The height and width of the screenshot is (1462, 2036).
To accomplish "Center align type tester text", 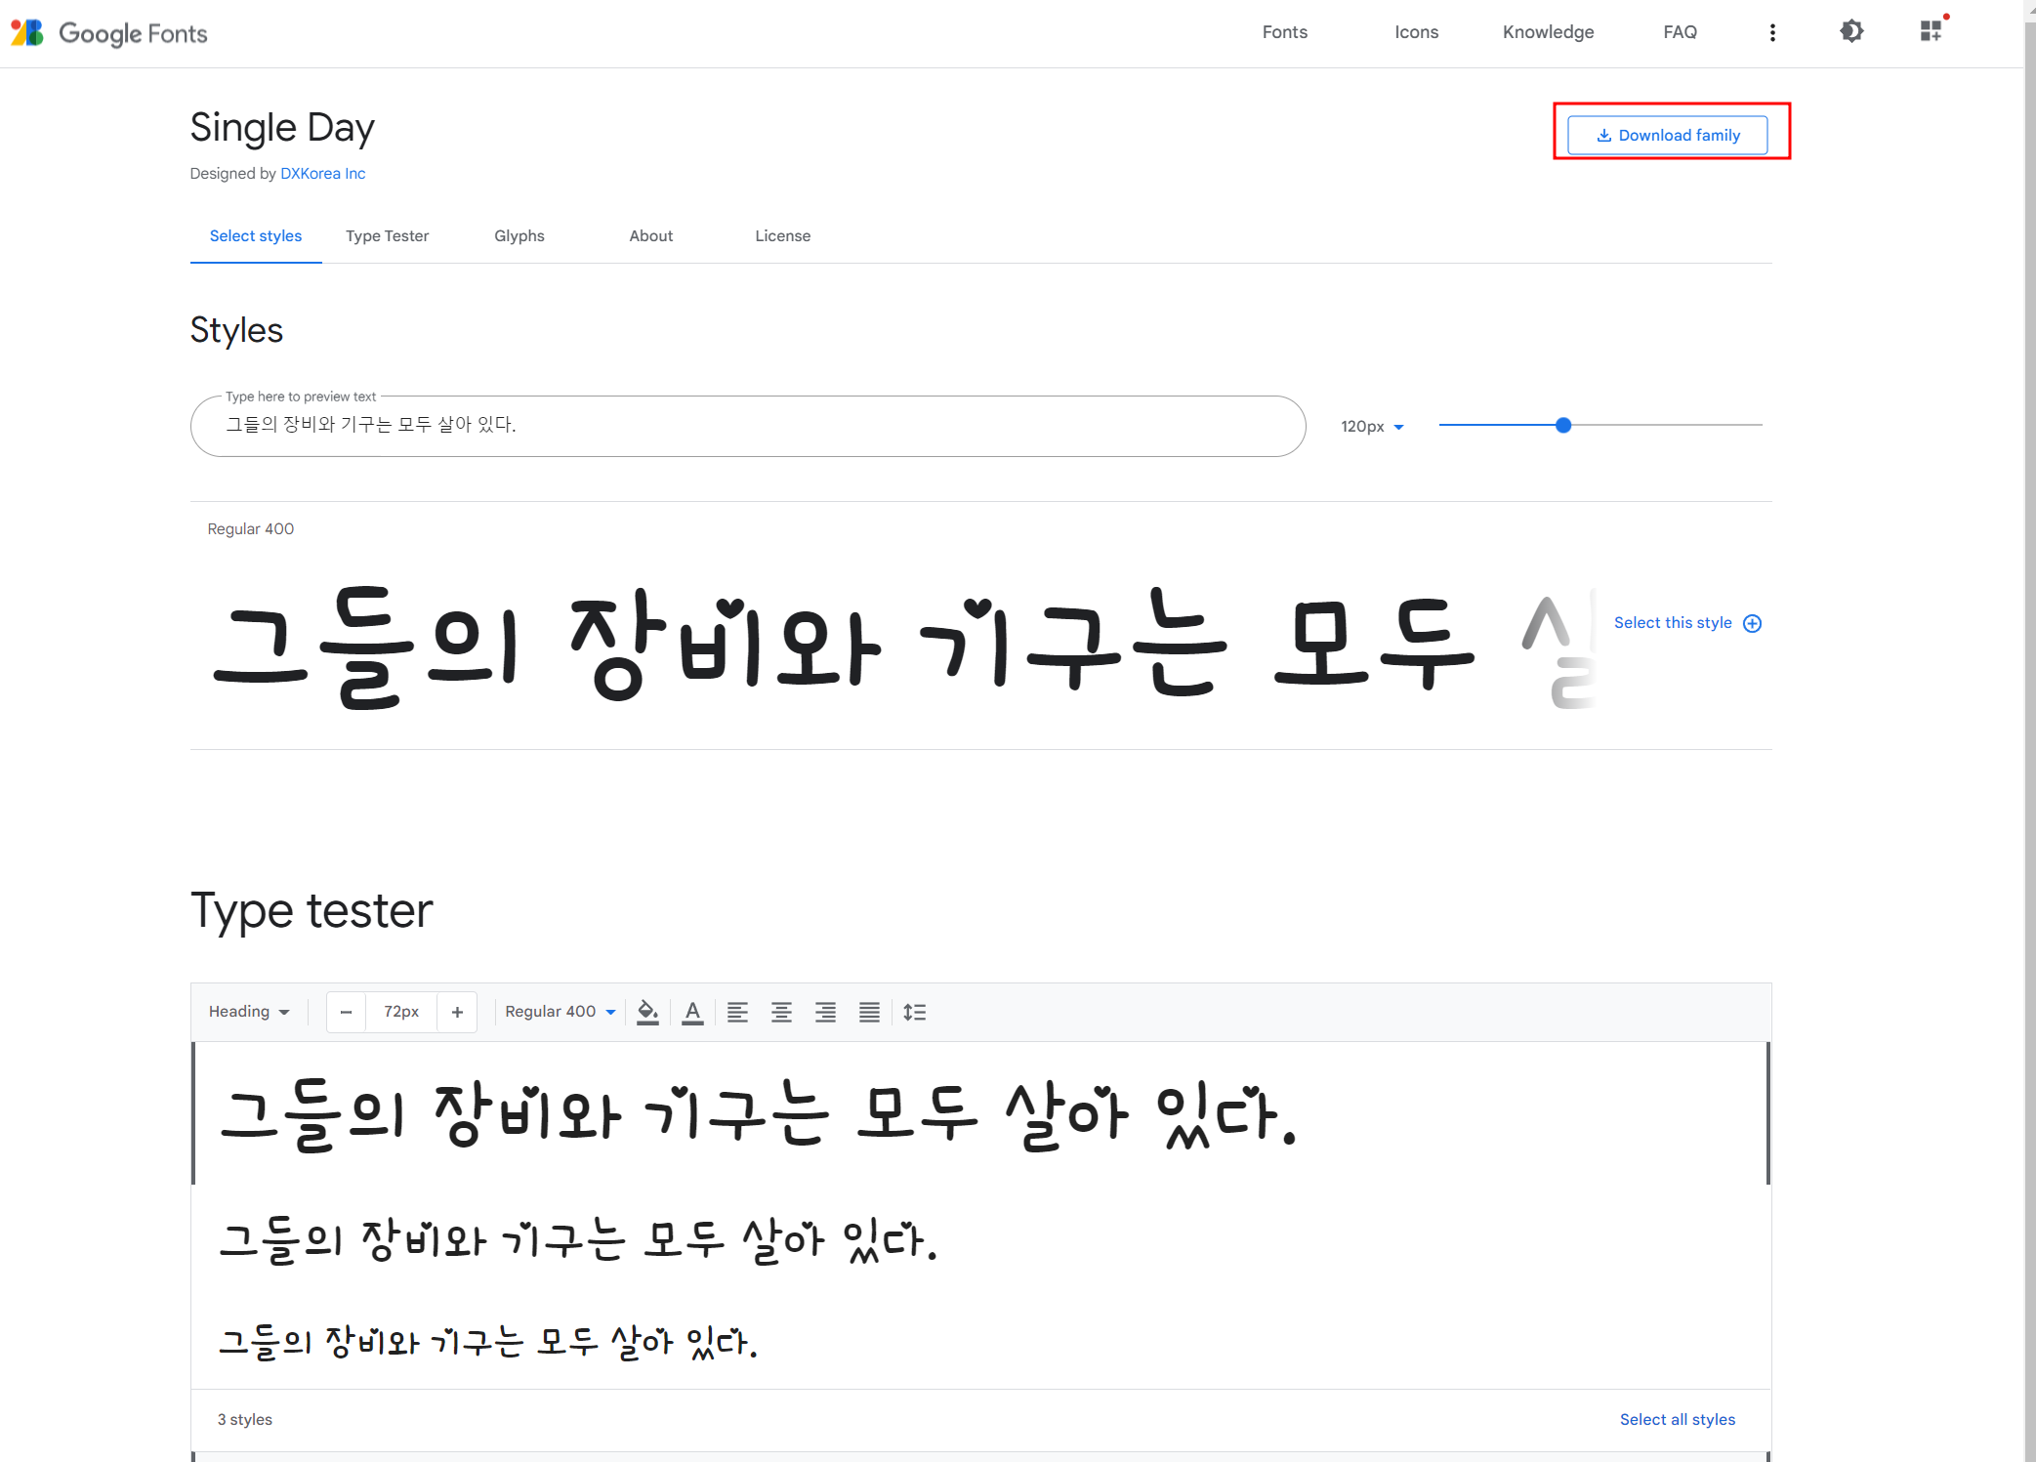I will pos(781,1012).
